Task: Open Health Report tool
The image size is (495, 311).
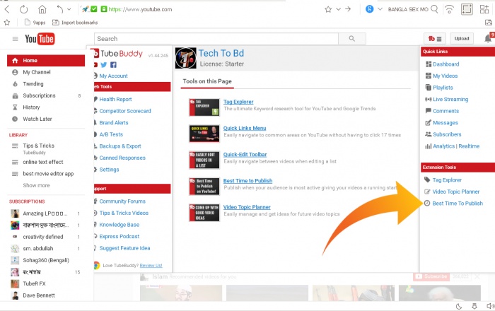Action: click(115, 100)
